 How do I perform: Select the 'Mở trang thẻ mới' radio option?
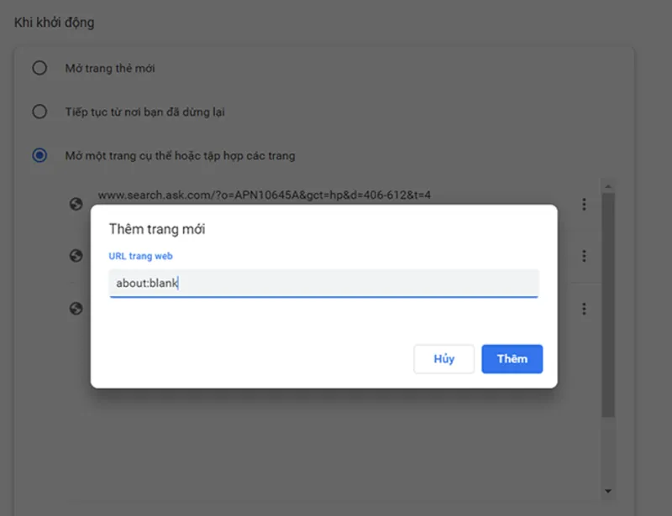pos(39,68)
